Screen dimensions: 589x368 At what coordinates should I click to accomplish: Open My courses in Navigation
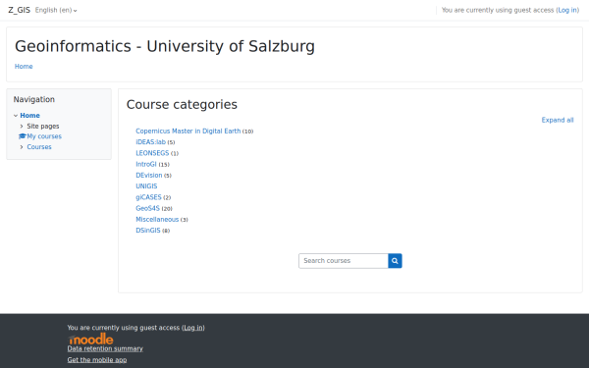(44, 136)
